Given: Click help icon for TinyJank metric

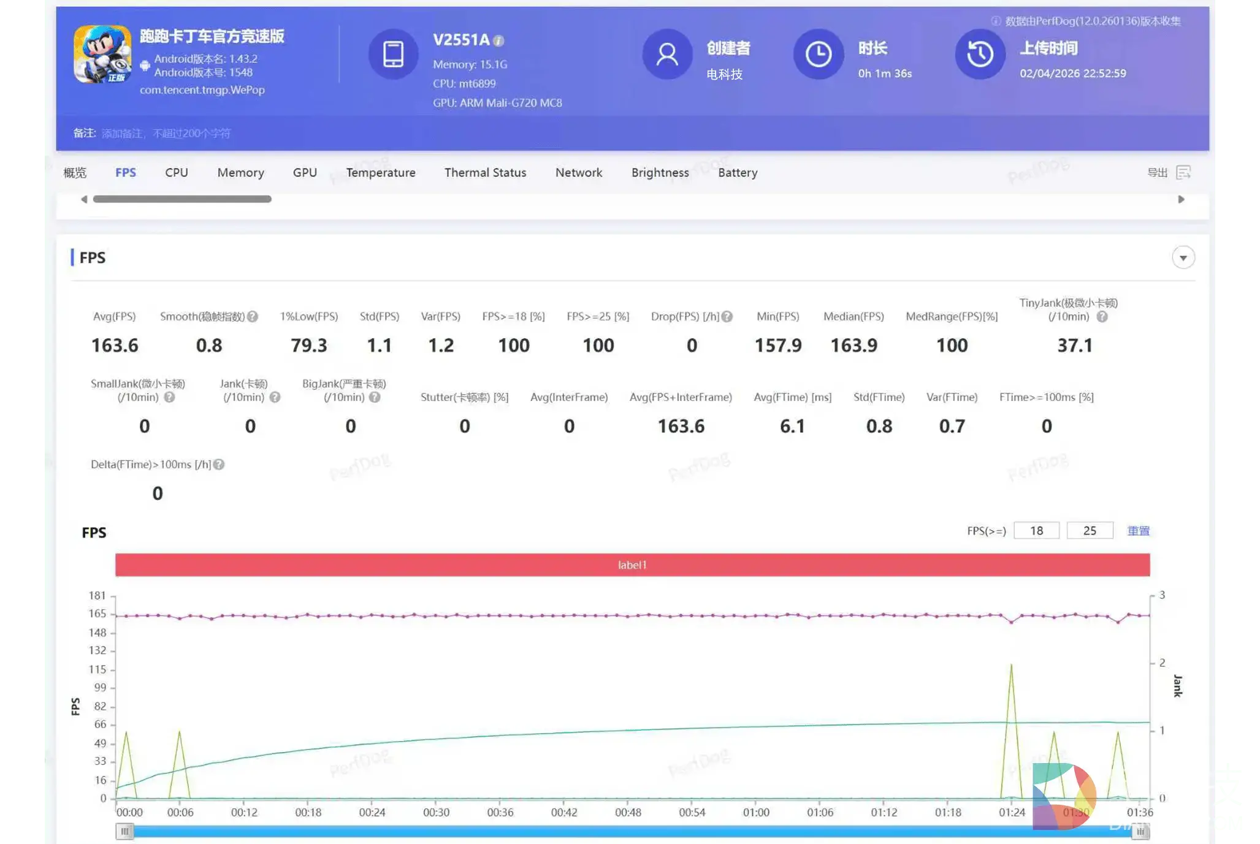Looking at the screenshot, I should coord(1102,316).
